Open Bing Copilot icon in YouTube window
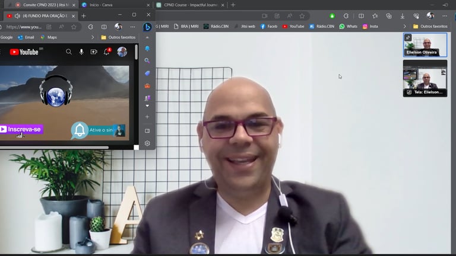Image resolution: width=456 pixels, height=256 pixels. click(147, 27)
